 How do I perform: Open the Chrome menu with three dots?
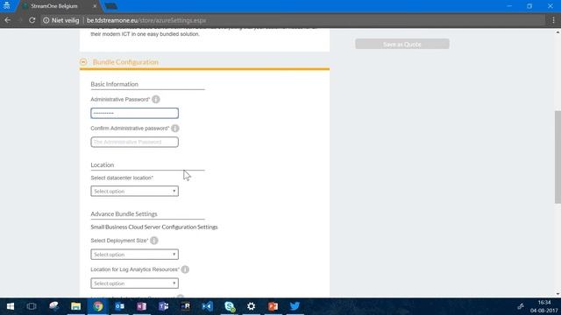(x=553, y=20)
